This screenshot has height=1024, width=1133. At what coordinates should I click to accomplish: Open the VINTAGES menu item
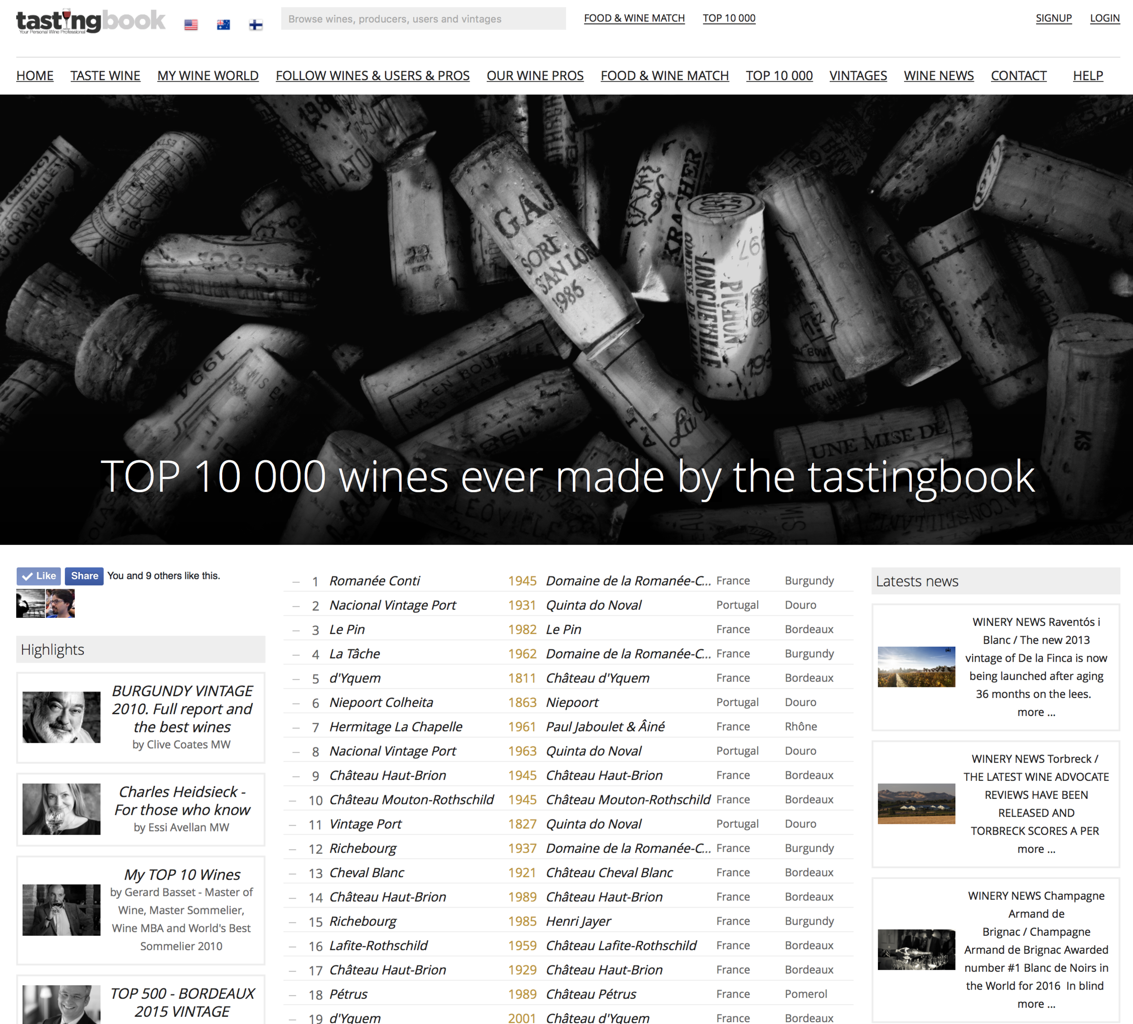(x=857, y=75)
